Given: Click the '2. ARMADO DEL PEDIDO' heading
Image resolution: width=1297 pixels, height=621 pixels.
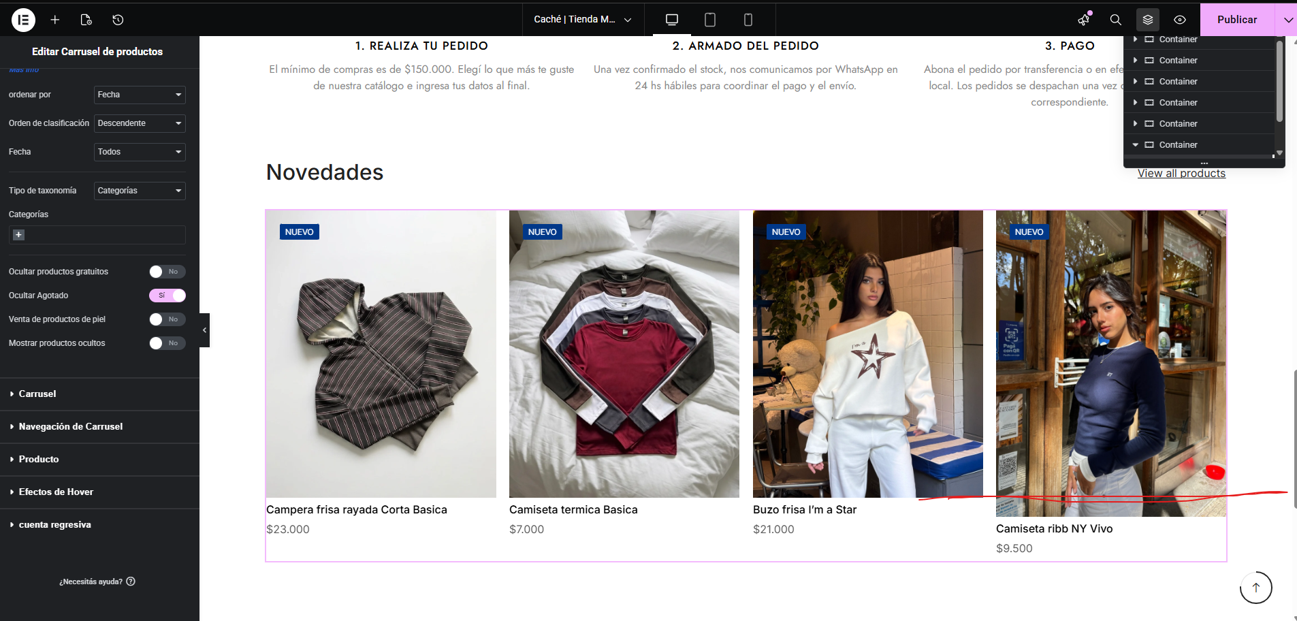Looking at the screenshot, I should (x=746, y=46).
